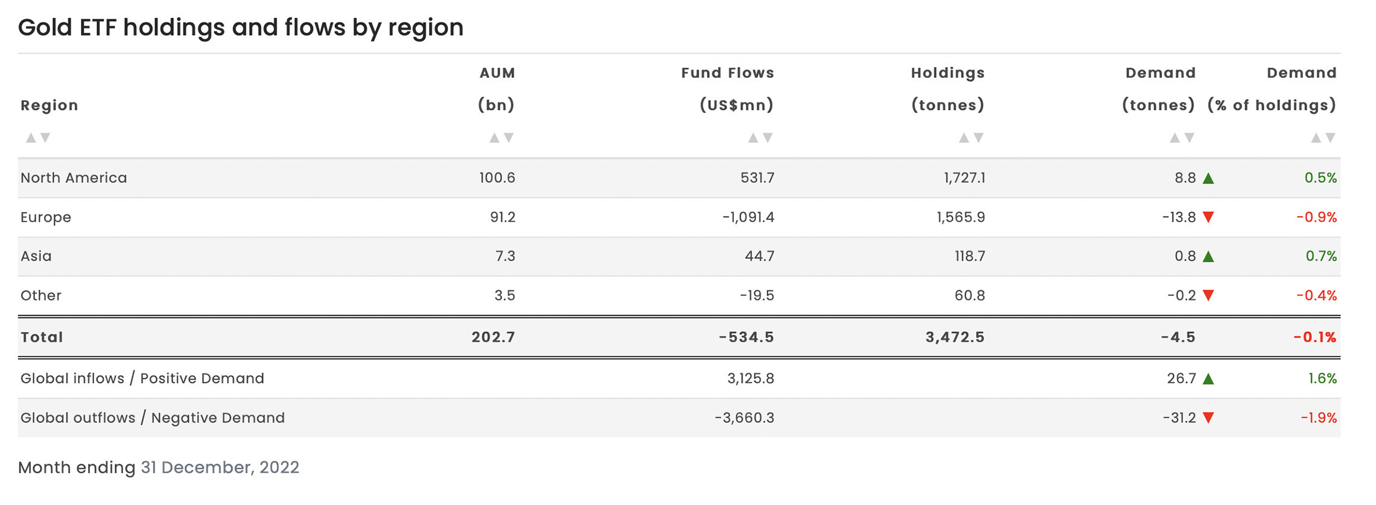1376x505 pixels.
Task: Sort Demand (tonnes) descending with down arrow
Action: point(1190,138)
